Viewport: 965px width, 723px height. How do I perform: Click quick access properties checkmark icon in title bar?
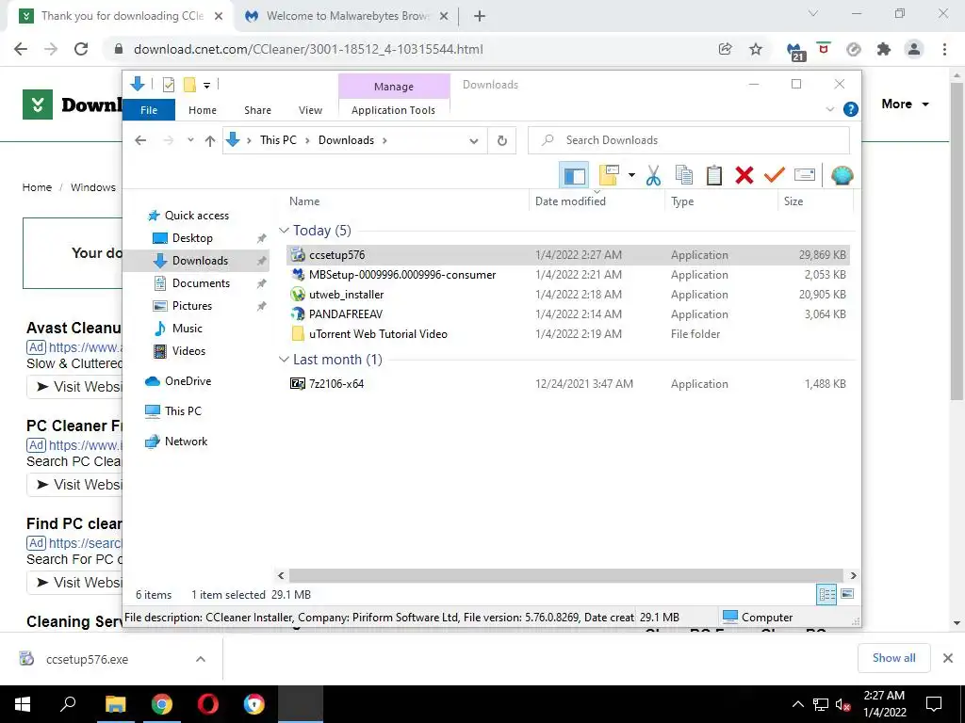(168, 85)
